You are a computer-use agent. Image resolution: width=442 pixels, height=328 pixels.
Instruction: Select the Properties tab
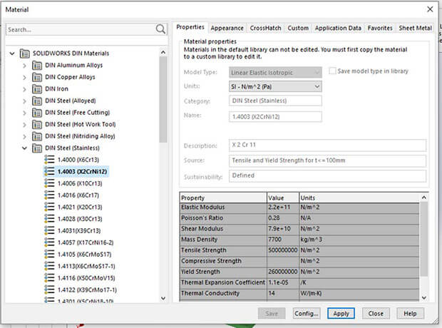(190, 27)
